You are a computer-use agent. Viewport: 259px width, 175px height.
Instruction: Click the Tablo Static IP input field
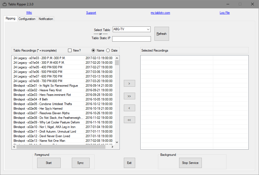coord(131,39)
